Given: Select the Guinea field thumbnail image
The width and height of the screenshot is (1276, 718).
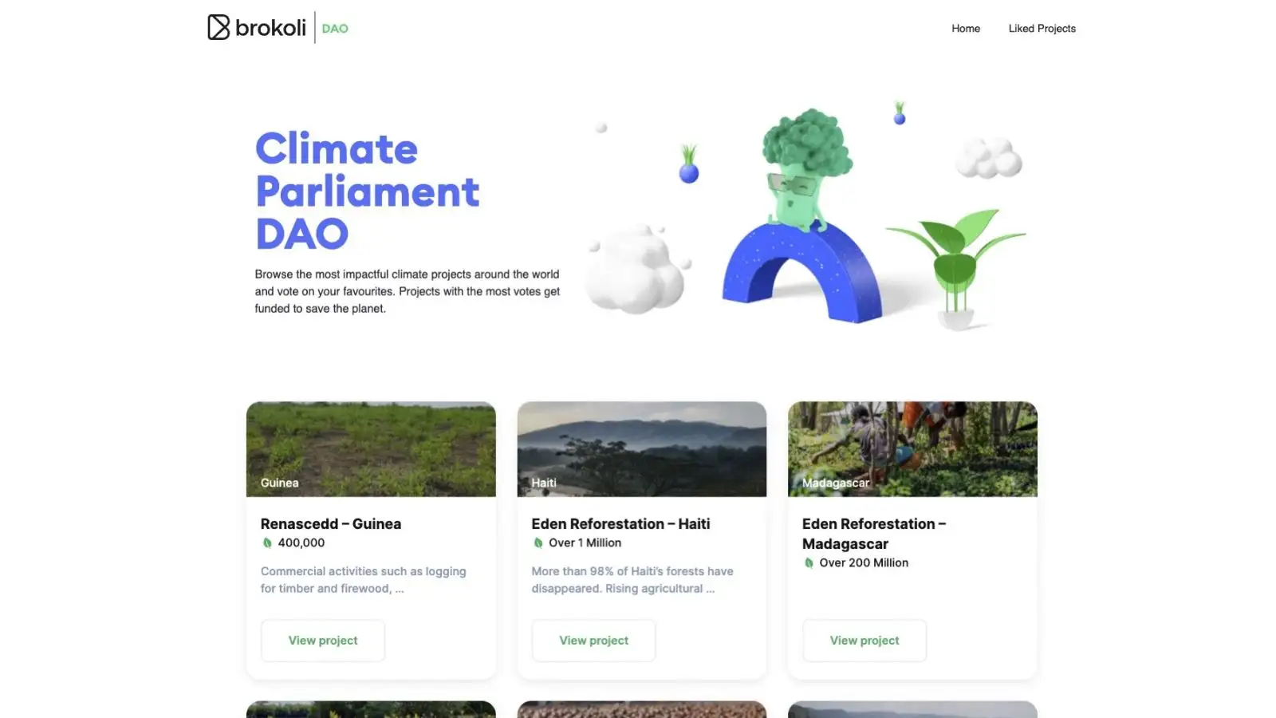Looking at the screenshot, I should 371,449.
